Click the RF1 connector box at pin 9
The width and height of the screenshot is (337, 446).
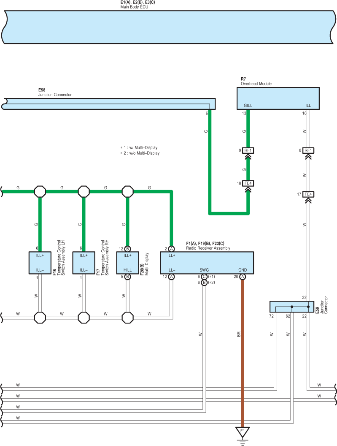(x=248, y=150)
